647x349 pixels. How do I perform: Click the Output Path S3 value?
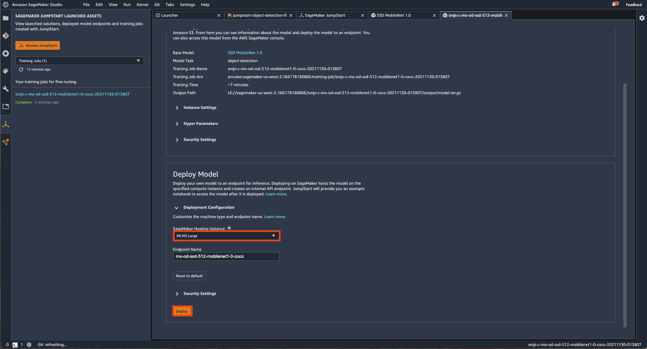click(x=344, y=93)
